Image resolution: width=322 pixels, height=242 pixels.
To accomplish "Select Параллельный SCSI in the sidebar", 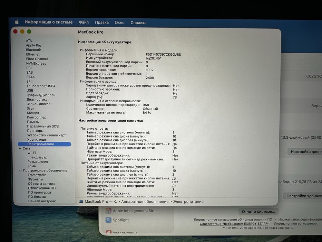I will (x=43, y=126).
